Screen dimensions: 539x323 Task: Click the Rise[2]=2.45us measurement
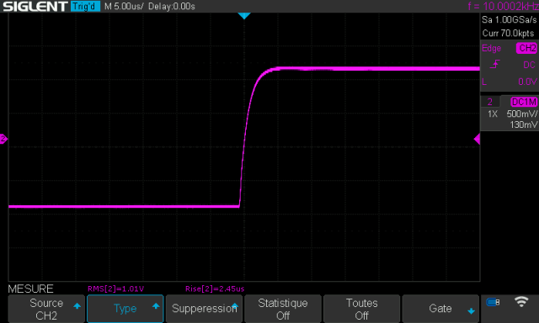pos(215,289)
